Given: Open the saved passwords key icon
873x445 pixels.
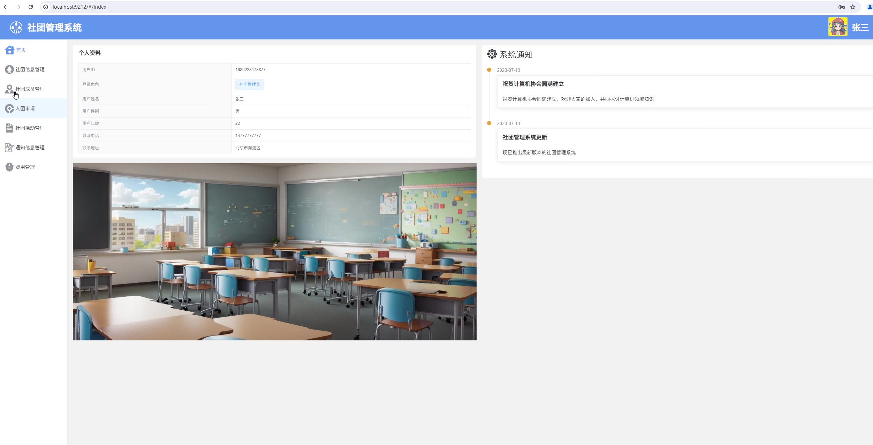Looking at the screenshot, I should pyautogui.click(x=841, y=7).
